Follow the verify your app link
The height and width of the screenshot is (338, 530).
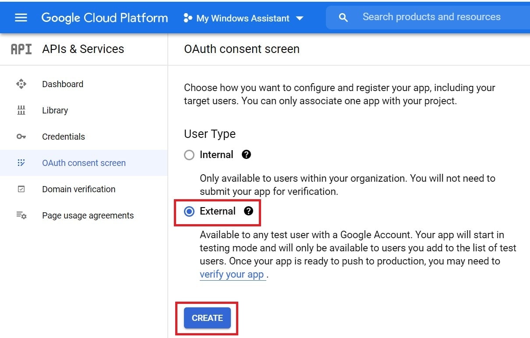tap(232, 275)
